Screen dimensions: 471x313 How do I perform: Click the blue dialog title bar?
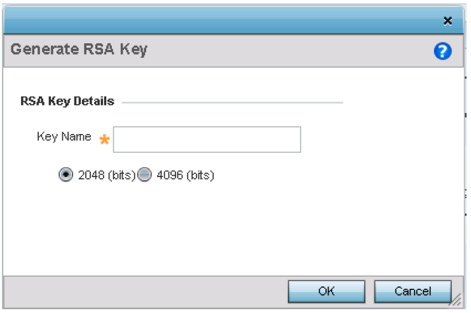[x=222, y=20]
